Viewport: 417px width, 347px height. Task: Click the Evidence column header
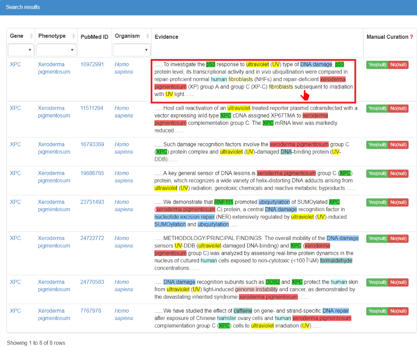tap(167, 37)
